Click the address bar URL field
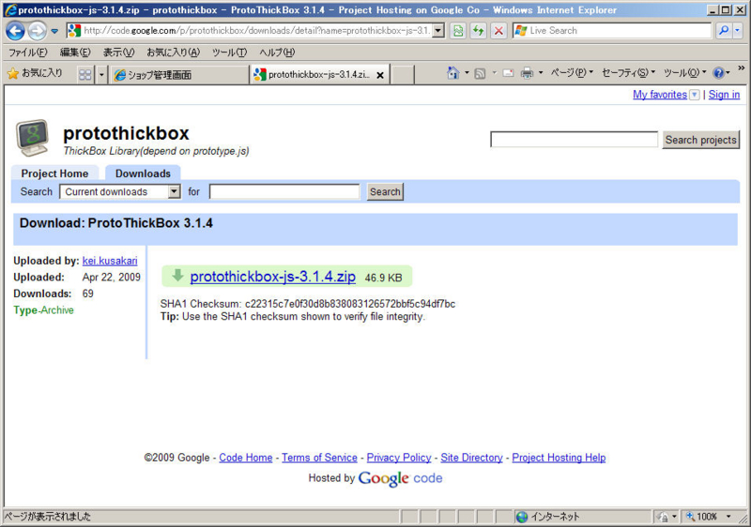The width and height of the screenshot is (751, 527). coord(256,31)
